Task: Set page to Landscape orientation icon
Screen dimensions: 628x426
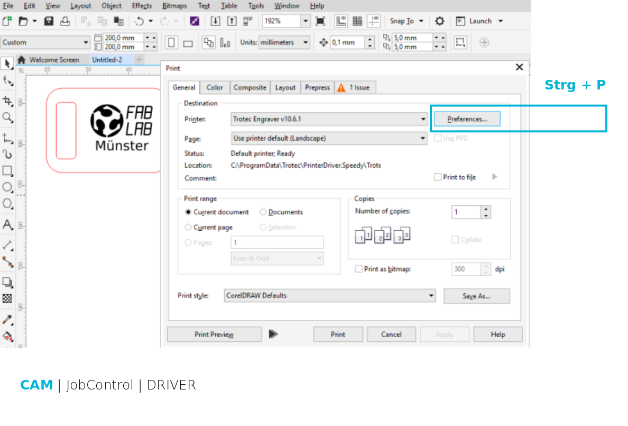Action: (188, 43)
